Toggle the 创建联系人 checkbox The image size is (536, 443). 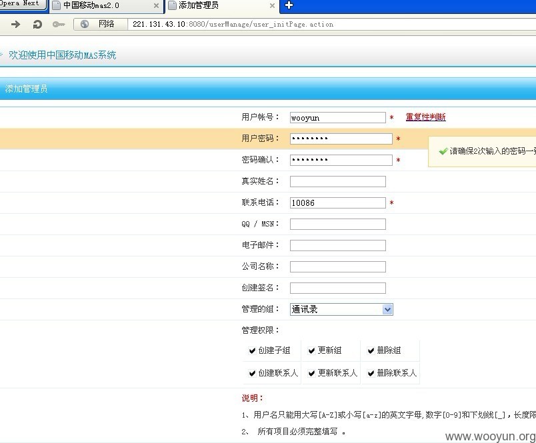click(x=252, y=373)
